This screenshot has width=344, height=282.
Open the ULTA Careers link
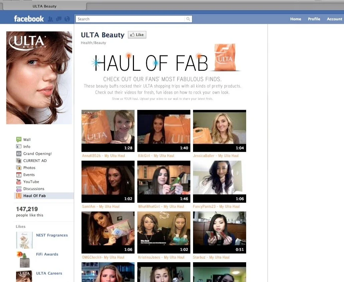[x=49, y=273]
